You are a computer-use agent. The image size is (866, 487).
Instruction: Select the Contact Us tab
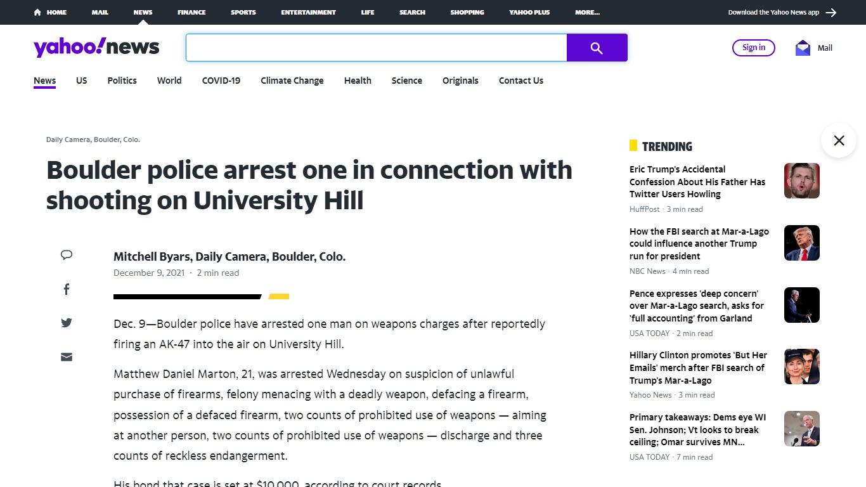click(521, 81)
